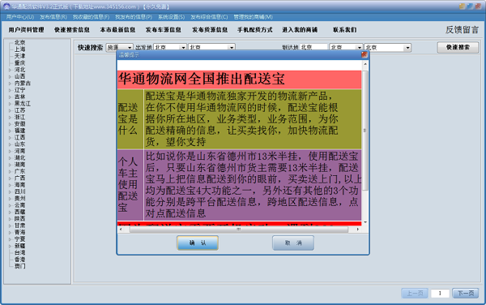Expand the 新疆 tree node

click(x=10, y=246)
